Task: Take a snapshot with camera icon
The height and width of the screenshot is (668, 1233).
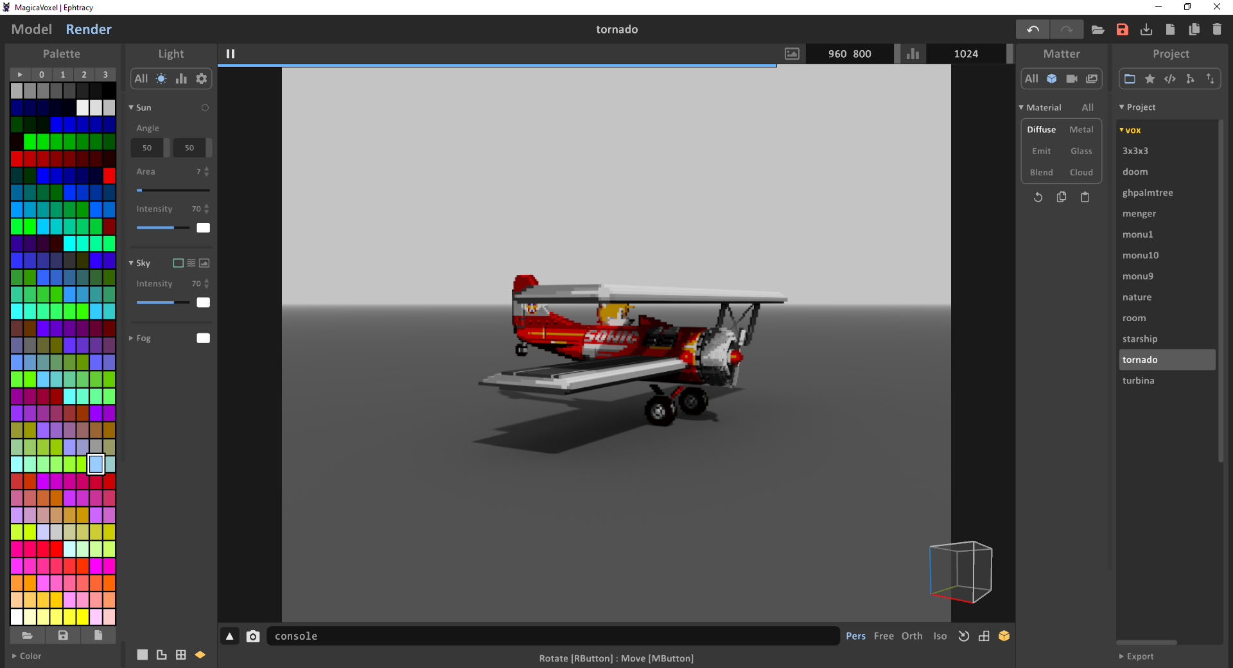Action: 253,636
